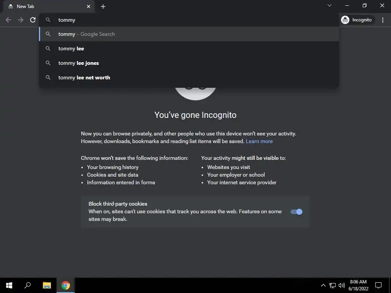
Task: Go forward with the forward arrow
Action: pos(21,20)
